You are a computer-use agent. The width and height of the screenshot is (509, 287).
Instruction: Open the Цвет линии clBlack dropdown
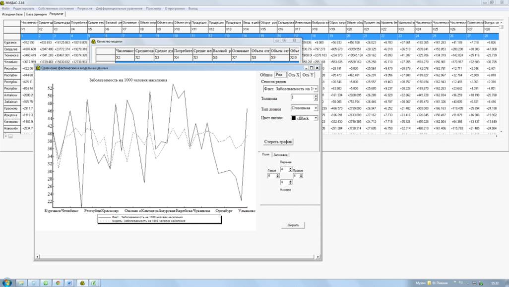(x=316, y=118)
